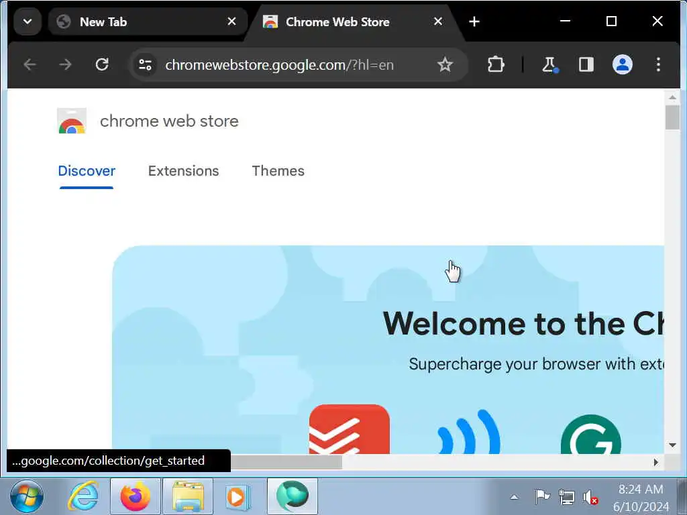Viewport: 687px width, 515px height.
Task: Go forward to next page
Action: click(x=65, y=65)
